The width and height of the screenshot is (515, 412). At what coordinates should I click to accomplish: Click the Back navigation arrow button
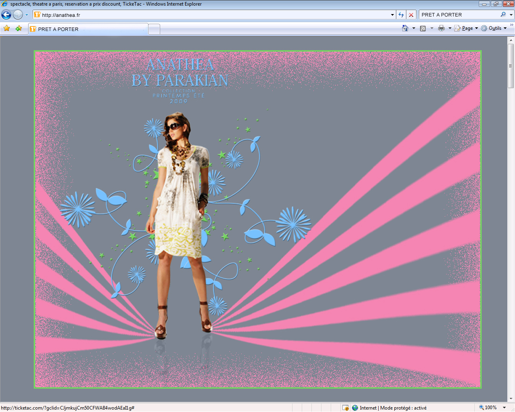pyautogui.click(x=6, y=15)
